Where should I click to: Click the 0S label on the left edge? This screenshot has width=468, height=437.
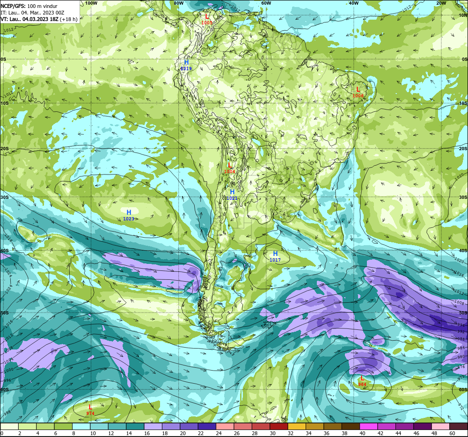(x=3, y=59)
